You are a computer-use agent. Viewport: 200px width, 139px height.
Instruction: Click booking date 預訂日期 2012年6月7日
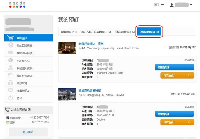tap(184, 94)
